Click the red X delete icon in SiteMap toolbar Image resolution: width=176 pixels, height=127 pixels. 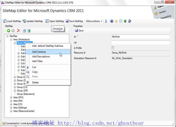pyautogui.click(x=19, y=30)
